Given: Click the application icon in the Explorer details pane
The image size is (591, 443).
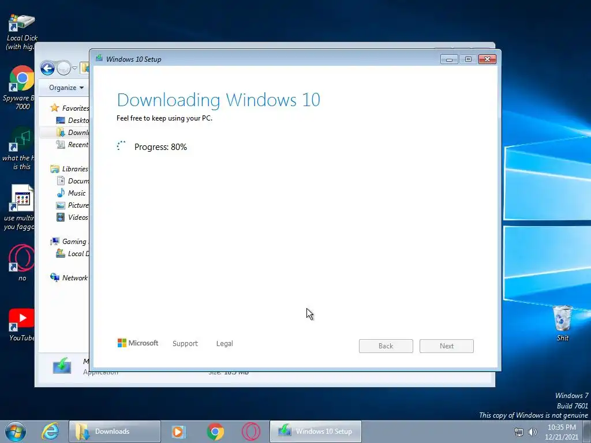Looking at the screenshot, I should click(62, 365).
